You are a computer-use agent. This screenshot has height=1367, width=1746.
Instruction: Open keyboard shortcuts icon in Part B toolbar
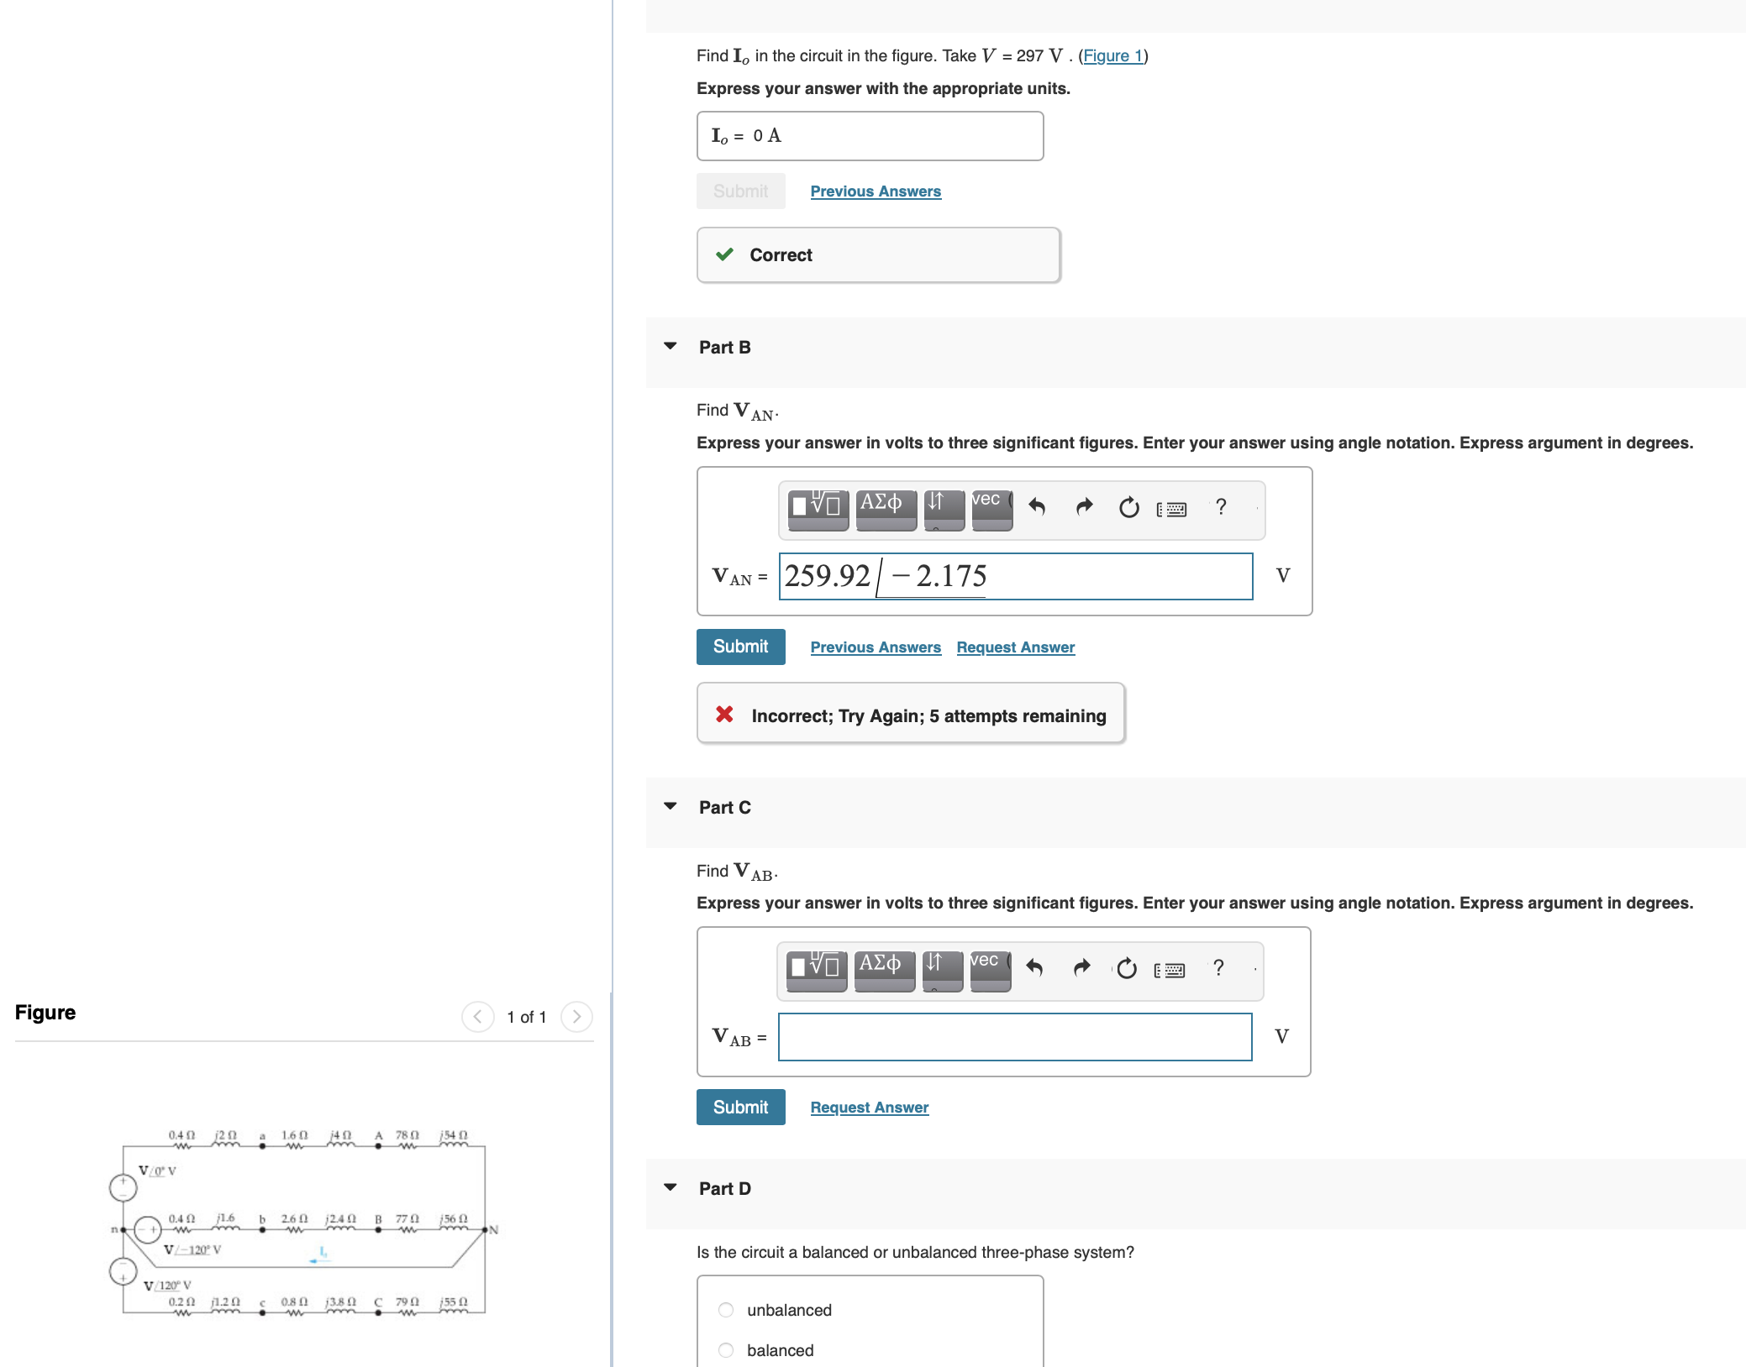(x=1171, y=509)
